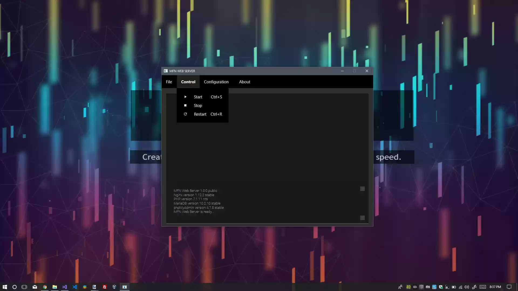This screenshot has height=291, width=518.
Task: Open the Action Center notification button
Action: (509, 287)
